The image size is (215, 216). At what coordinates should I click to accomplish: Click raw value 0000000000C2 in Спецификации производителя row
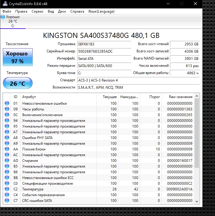180,183
